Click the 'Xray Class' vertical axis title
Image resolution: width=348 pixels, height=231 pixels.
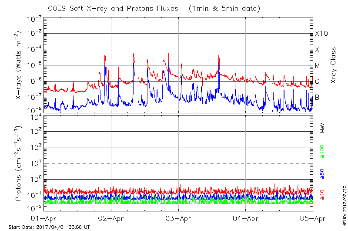[333, 65]
